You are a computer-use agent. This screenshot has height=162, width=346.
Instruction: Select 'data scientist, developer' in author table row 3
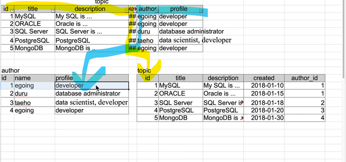[x=92, y=102]
